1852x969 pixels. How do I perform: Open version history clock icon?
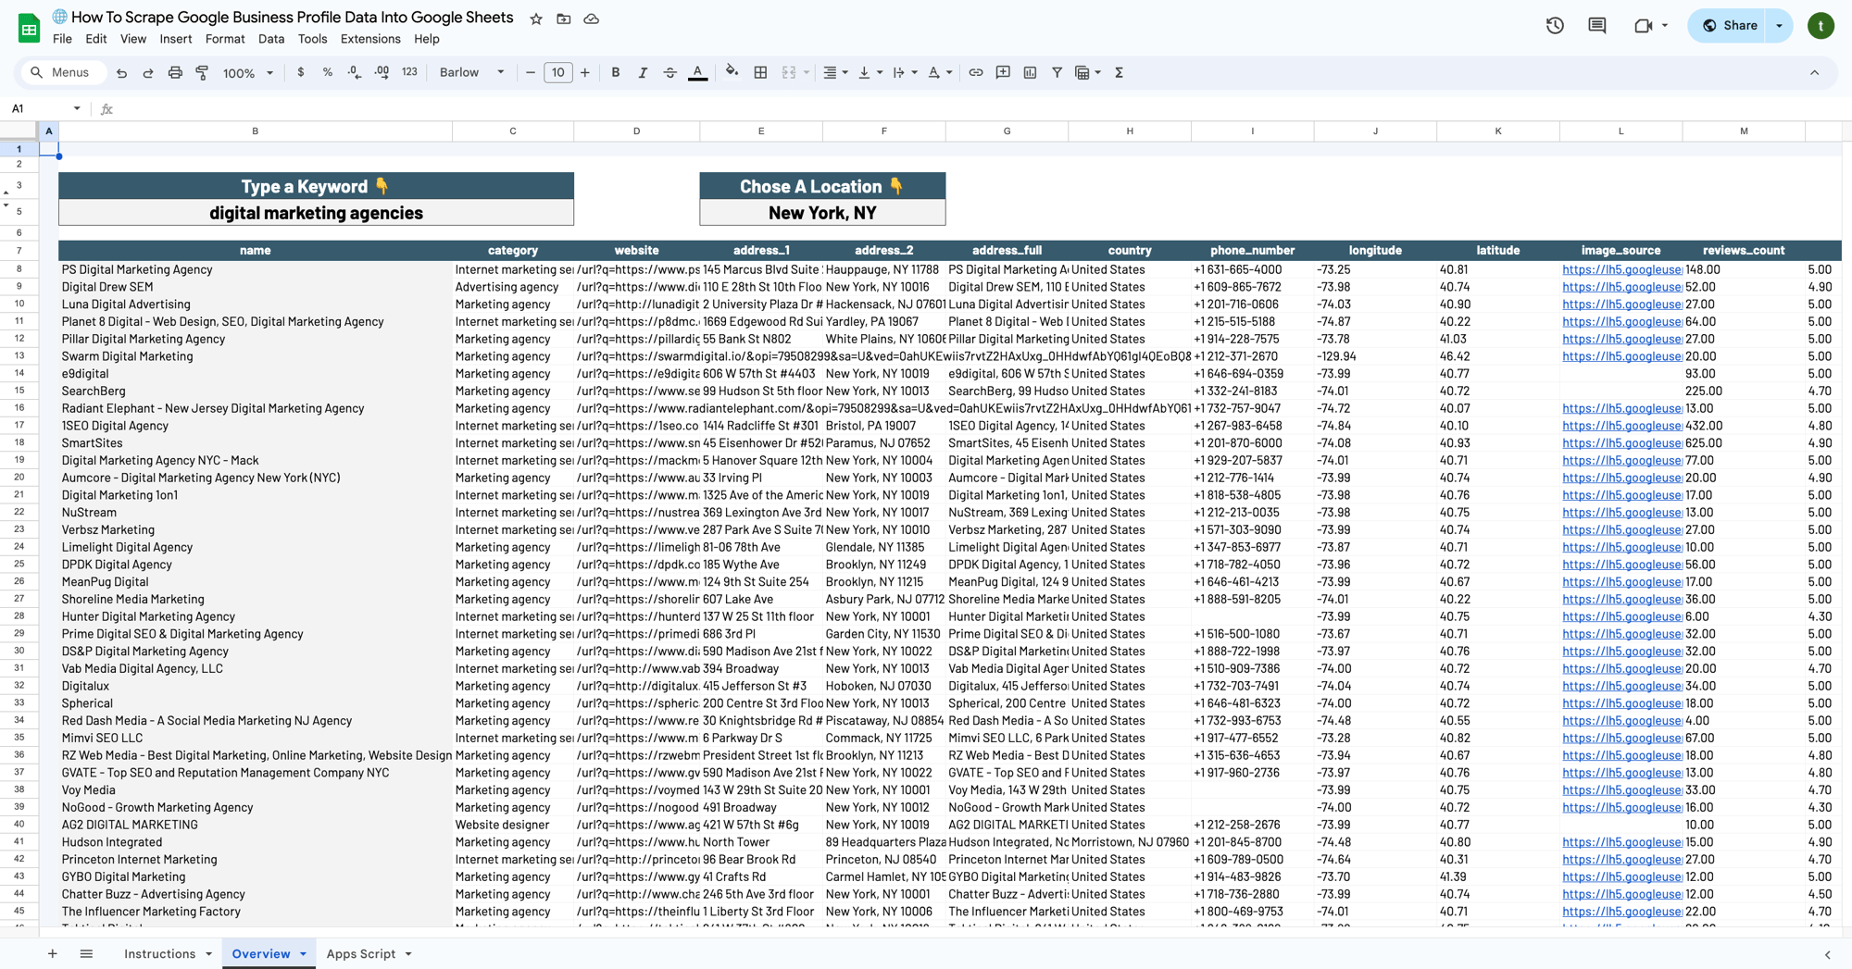tap(1555, 26)
